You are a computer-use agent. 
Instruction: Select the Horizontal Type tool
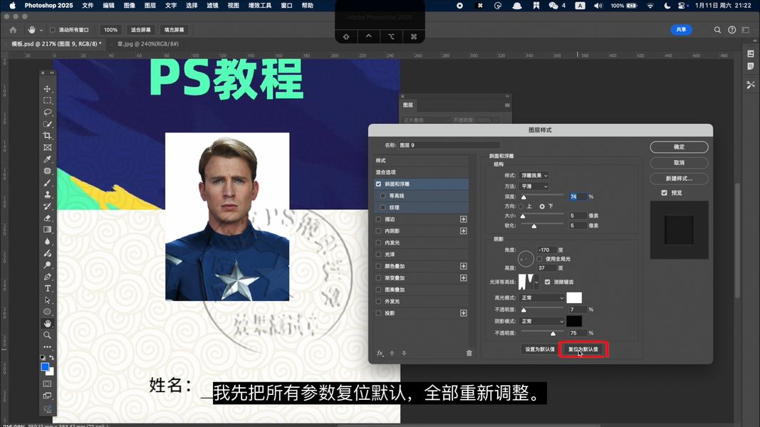[x=47, y=288]
